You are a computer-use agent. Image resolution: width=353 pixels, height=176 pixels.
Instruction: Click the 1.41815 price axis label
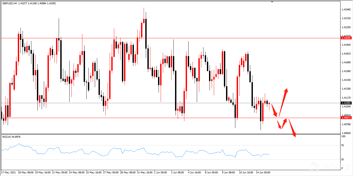(346, 54)
